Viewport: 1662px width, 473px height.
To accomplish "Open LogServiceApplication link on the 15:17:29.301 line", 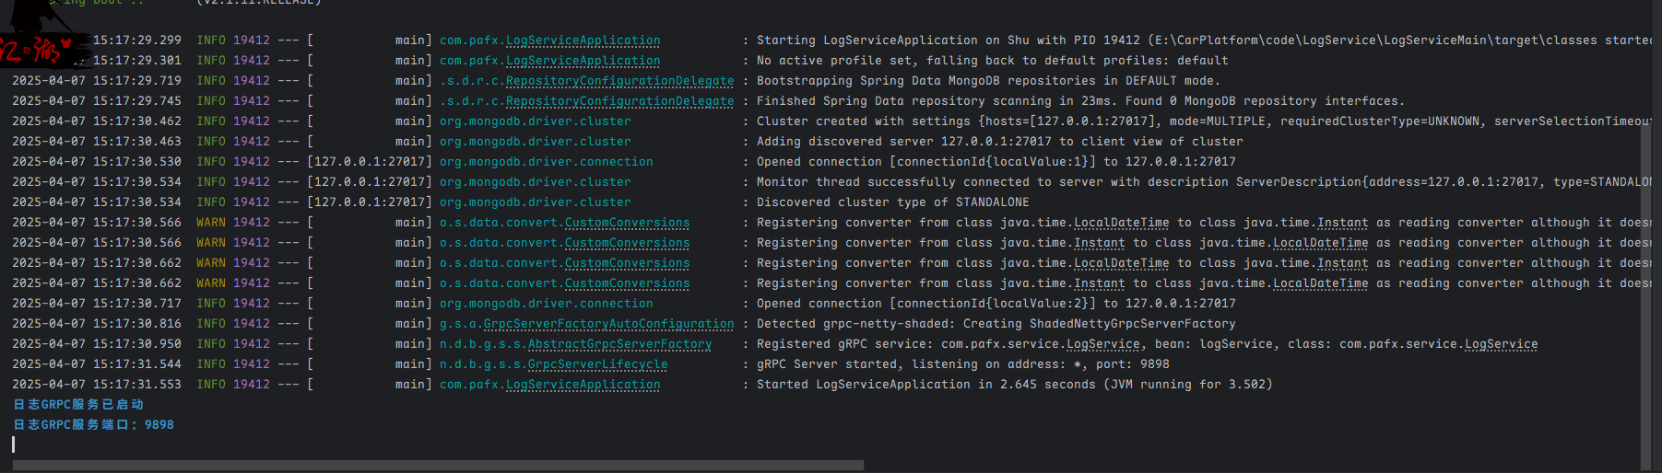I will [x=583, y=61].
